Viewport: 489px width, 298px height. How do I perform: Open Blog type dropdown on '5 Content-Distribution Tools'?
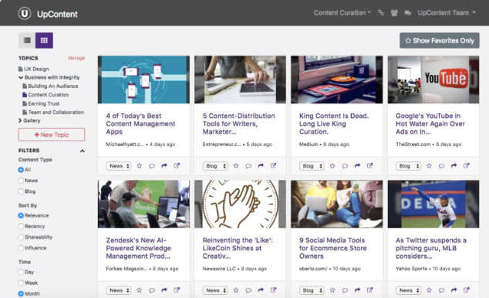(215, 166)
